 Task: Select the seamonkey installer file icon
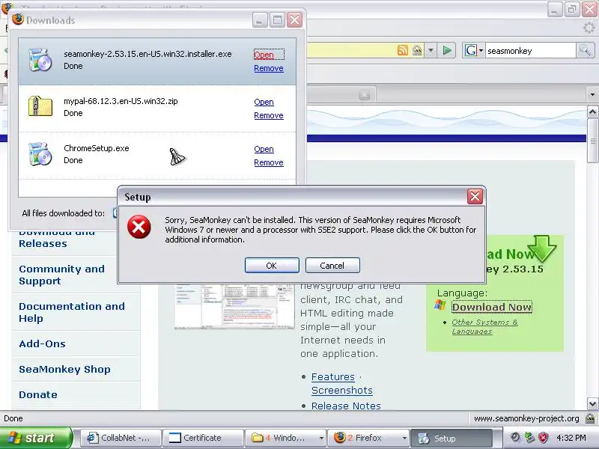pos(40,60)
